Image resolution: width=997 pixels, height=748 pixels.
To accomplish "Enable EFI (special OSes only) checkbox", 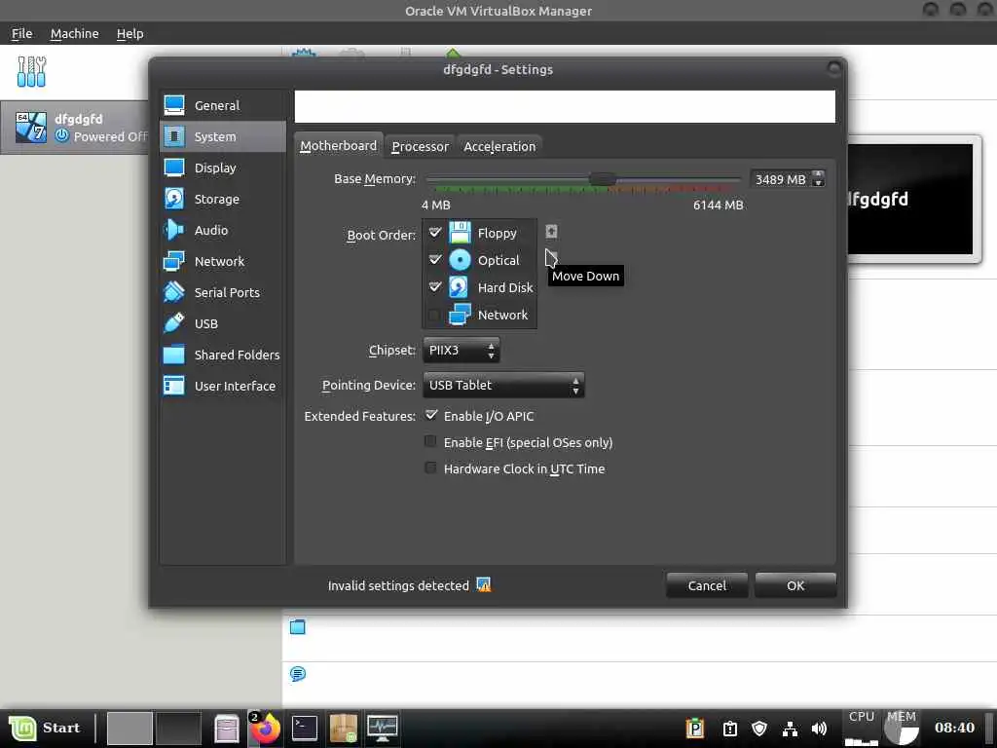I will click(x=431, y=441).
